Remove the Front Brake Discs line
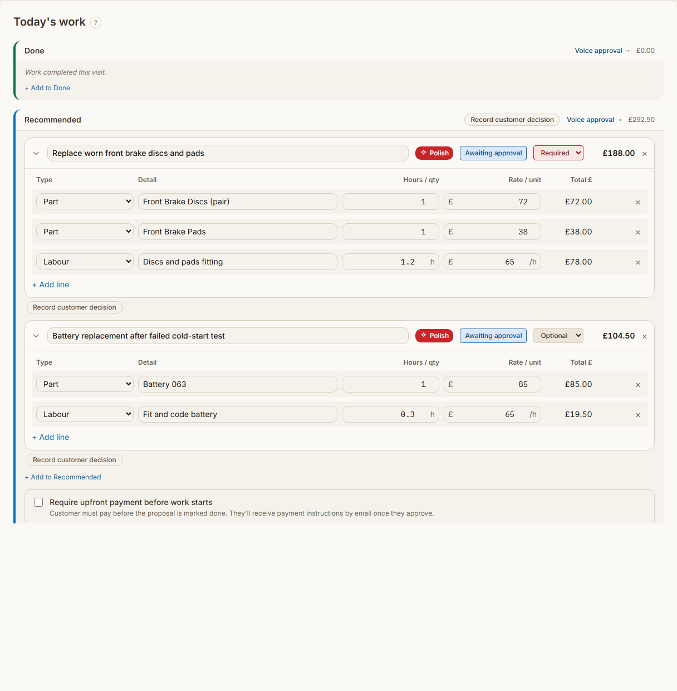677x691 pixels. click(638, 202)
